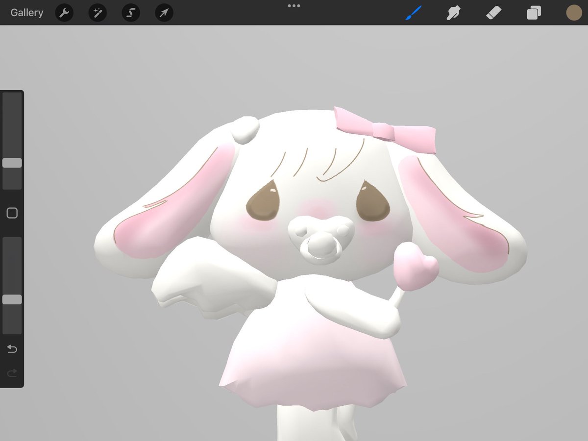Select the Eraser tool

[x=493, y=13]
